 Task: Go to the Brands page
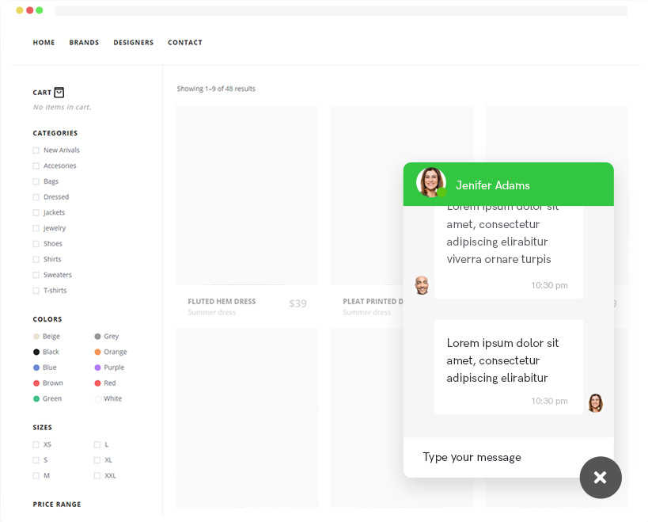tap(84, 43)
